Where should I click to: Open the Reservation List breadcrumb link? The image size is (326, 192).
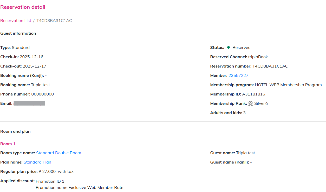point(16,21)
